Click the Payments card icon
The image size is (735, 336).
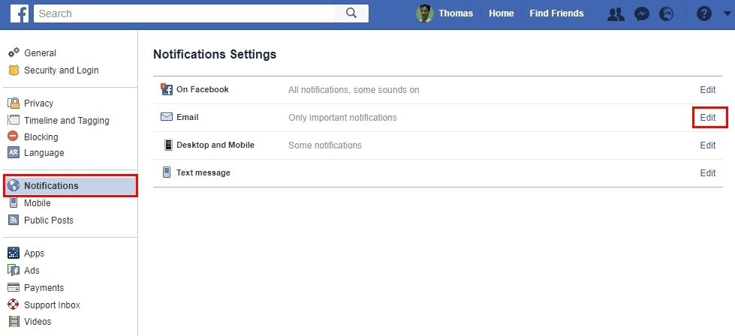coord(14,287)
